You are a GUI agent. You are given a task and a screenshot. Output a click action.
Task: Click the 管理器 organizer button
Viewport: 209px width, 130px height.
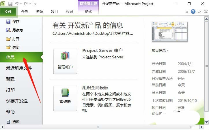tap(65, 98)
